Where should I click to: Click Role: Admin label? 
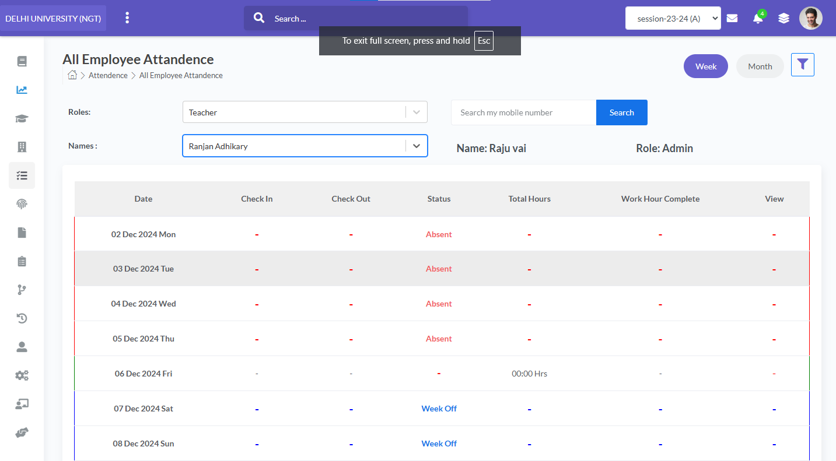(x=664, y=148)
